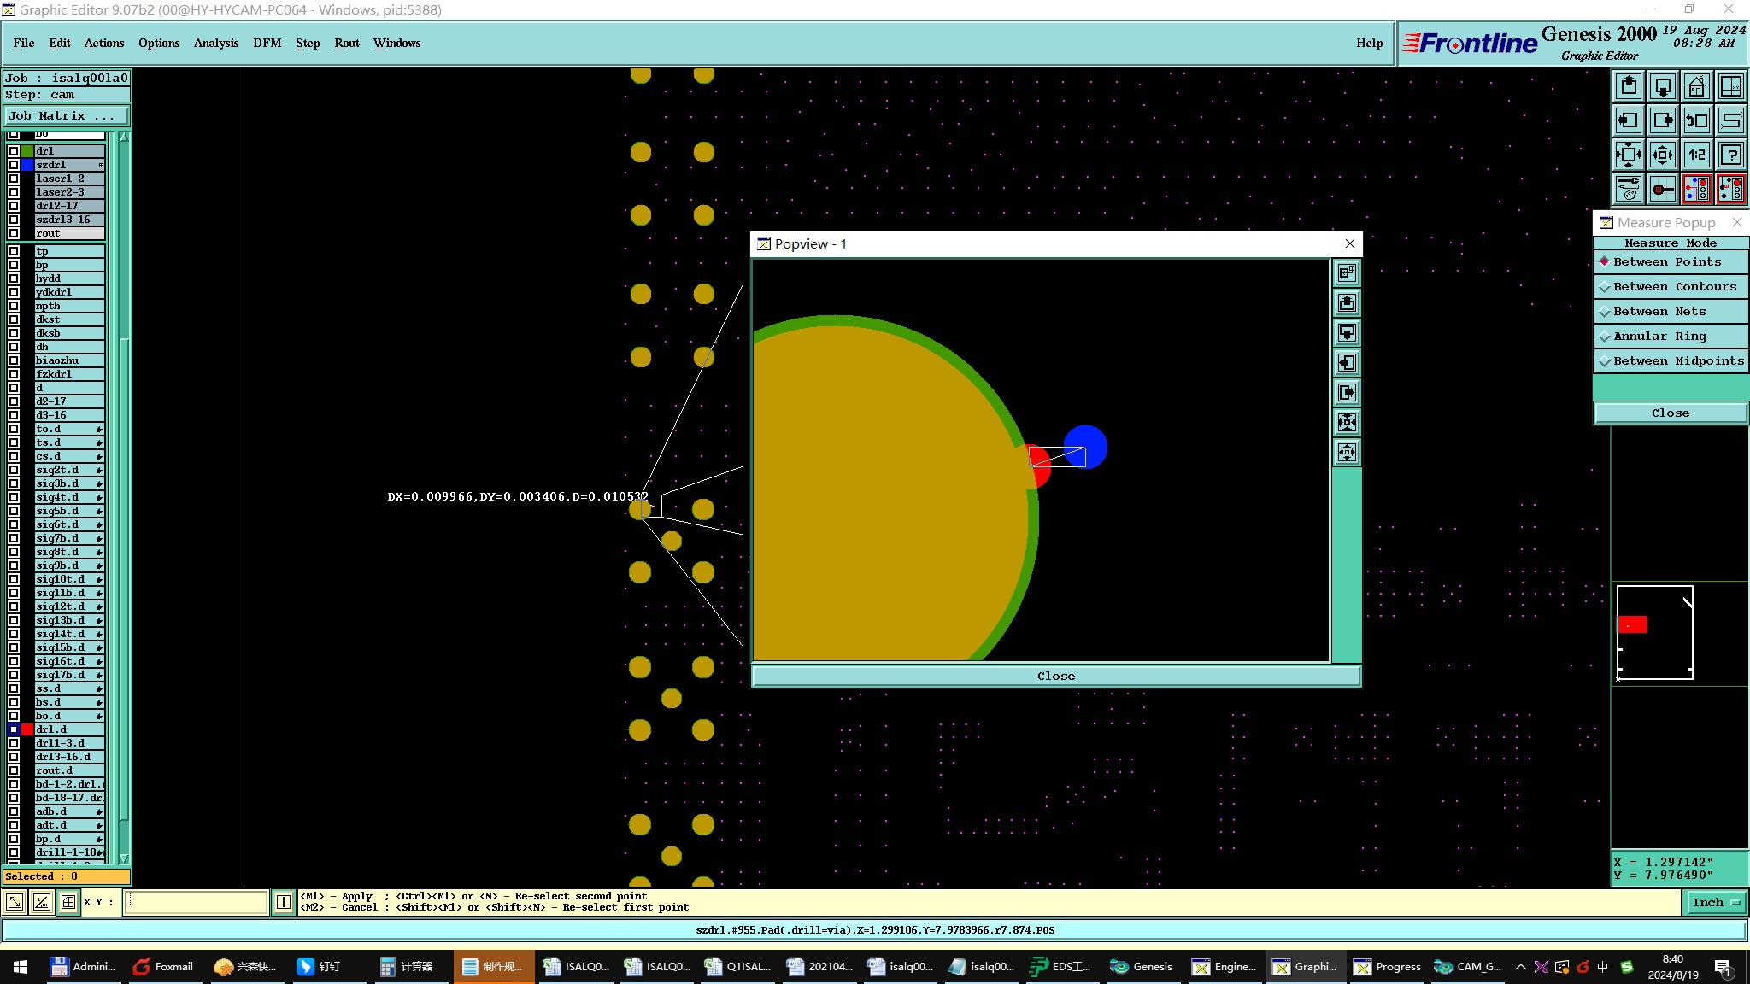Screen dimensions: 1750x984
Task: Toggle visibility checkbox for szdrl layer
Action: [14, 165]
